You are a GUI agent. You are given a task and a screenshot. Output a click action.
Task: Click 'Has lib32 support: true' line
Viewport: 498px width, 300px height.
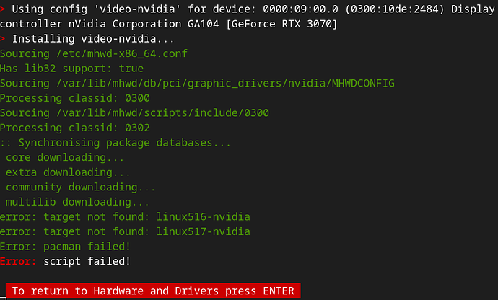71,69
